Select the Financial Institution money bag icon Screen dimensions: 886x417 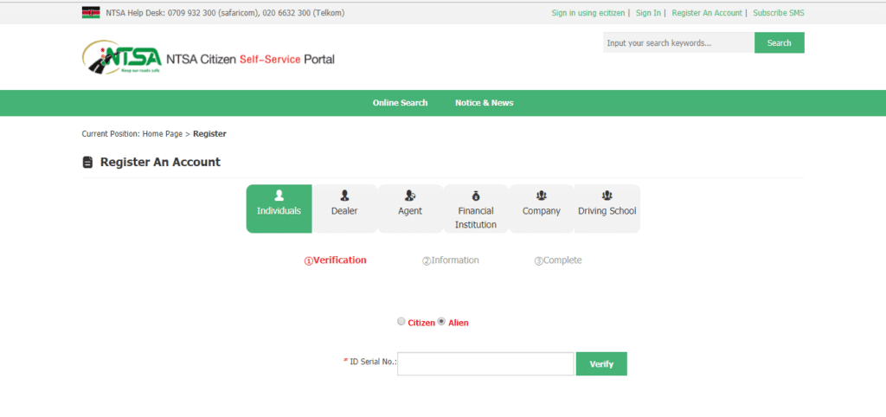(x=476, y=196)
